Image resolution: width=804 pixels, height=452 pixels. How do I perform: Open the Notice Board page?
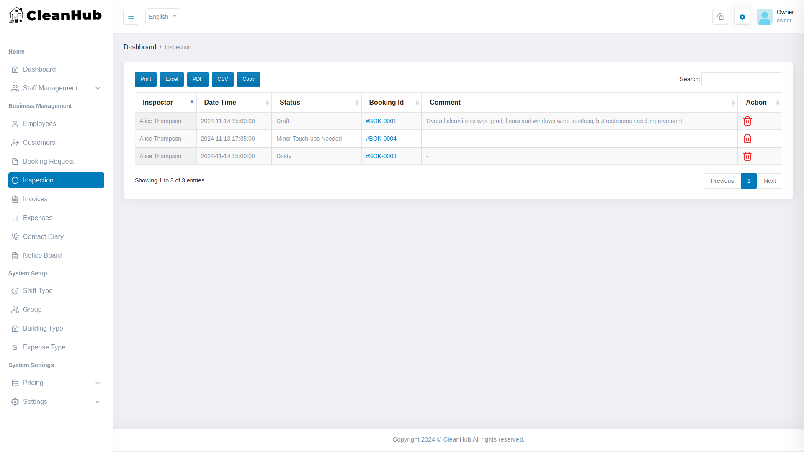tap(42, 256)
